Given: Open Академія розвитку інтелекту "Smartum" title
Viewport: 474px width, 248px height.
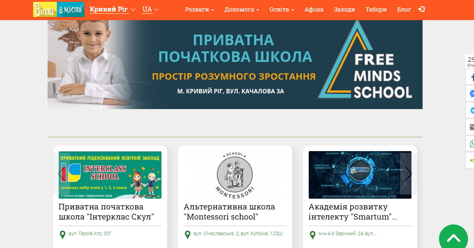Looking at the screenshot, I should pos(353,212).
